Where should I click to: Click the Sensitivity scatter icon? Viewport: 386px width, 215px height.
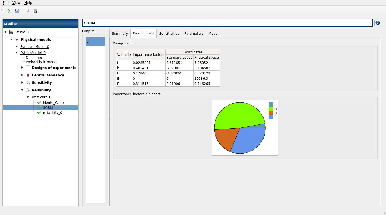coord(28,82)
